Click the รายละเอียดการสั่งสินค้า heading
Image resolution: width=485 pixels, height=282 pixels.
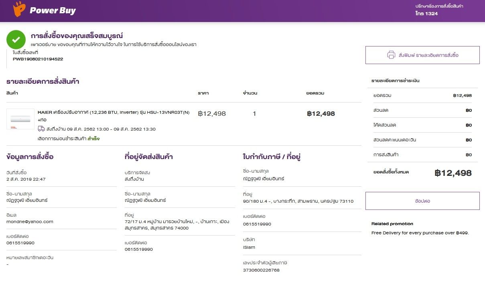pyautogui.click(x=43, y=81)
